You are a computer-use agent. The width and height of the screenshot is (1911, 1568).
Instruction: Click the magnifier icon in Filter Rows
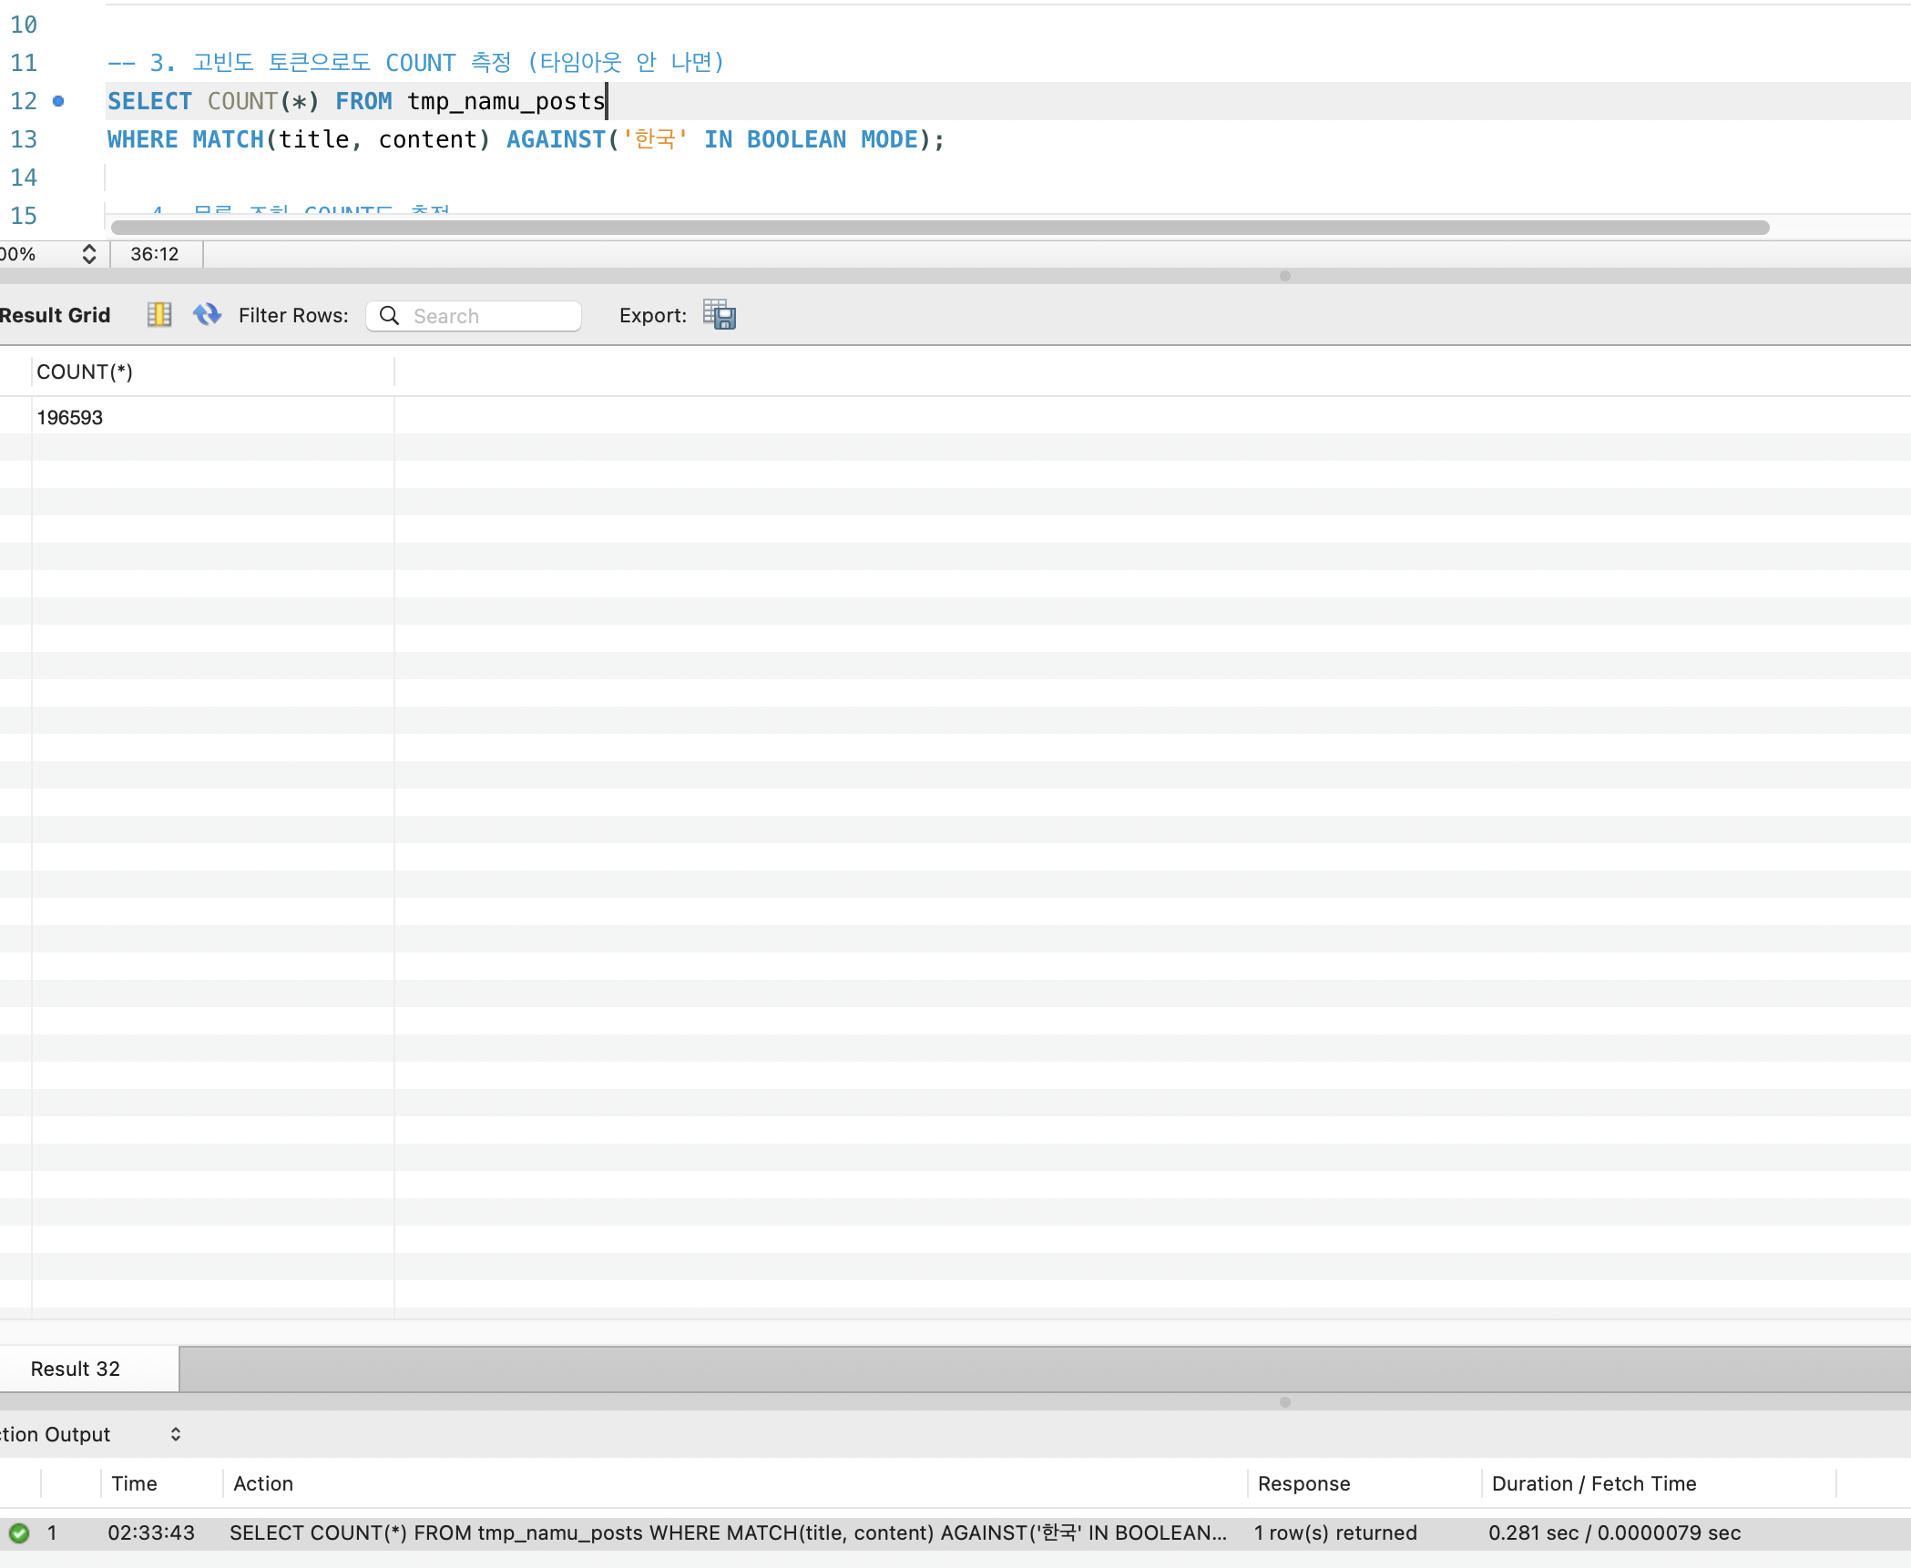(389, 316)
